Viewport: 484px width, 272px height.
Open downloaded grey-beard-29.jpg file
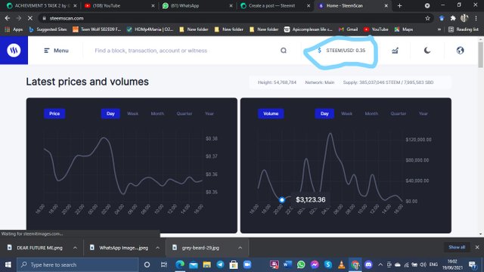pos(200,248)
